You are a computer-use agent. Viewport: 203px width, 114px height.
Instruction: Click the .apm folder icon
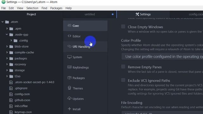11,28
